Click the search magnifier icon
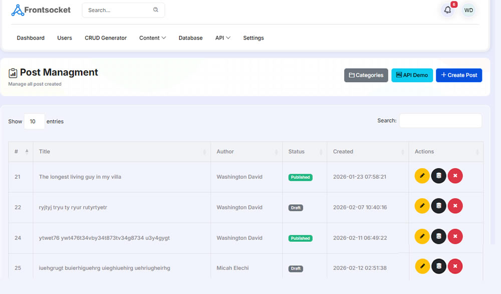The image size is (501, 294). [x=156, y=10]
